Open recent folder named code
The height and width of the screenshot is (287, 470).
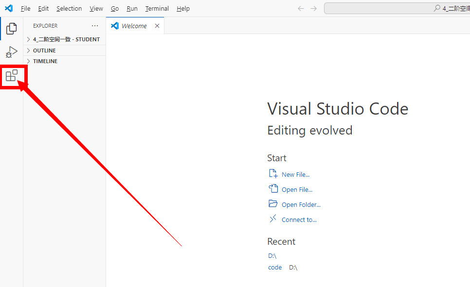tap(275, 267)
